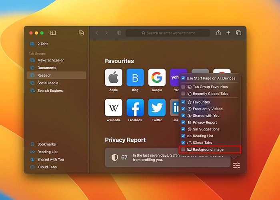Viewport: 280px width, 200px height.
Task: Open the Twitter favourite
Action: (157, 108)
